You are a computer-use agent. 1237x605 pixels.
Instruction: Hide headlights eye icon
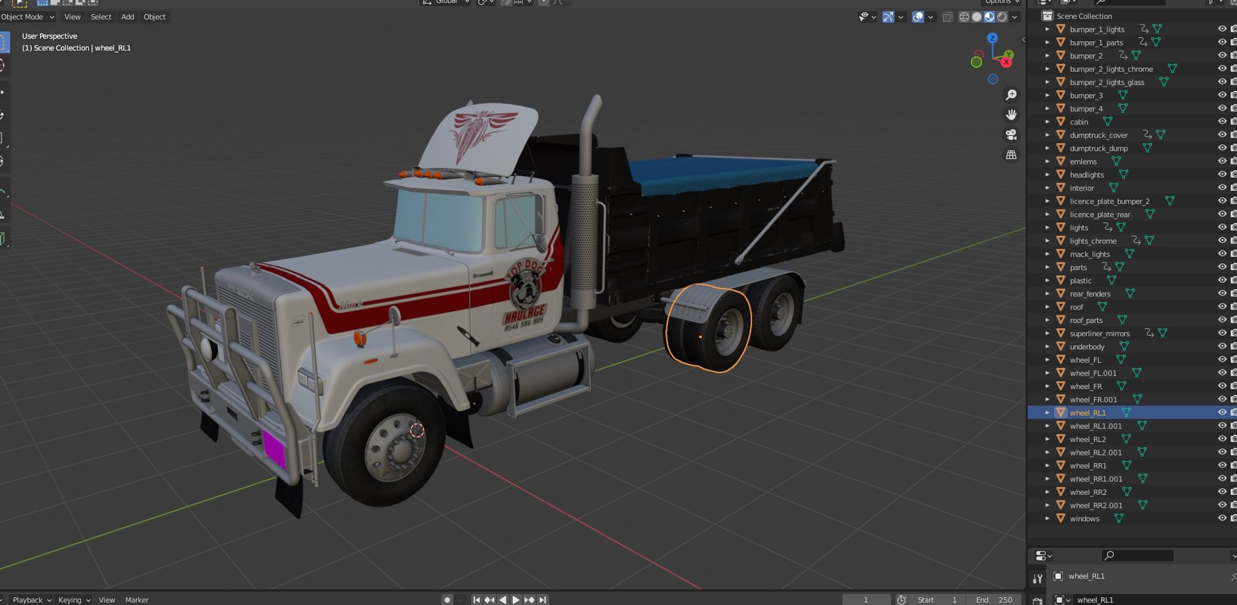tap(1222, 175)
